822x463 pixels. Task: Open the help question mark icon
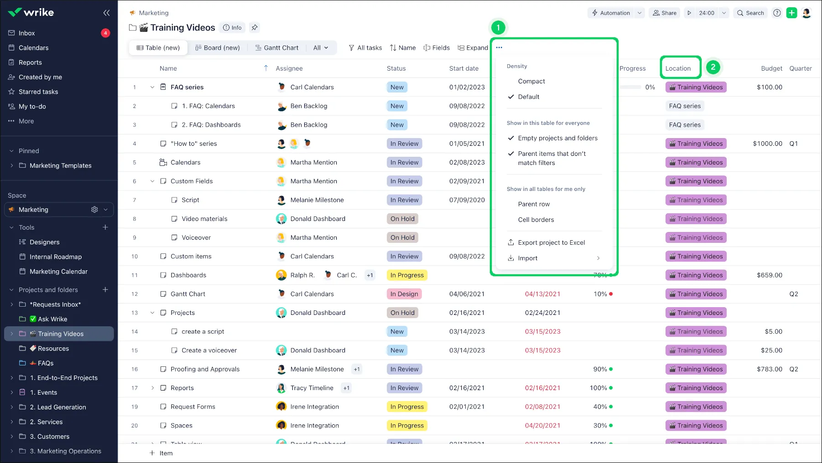click(777, 13)
